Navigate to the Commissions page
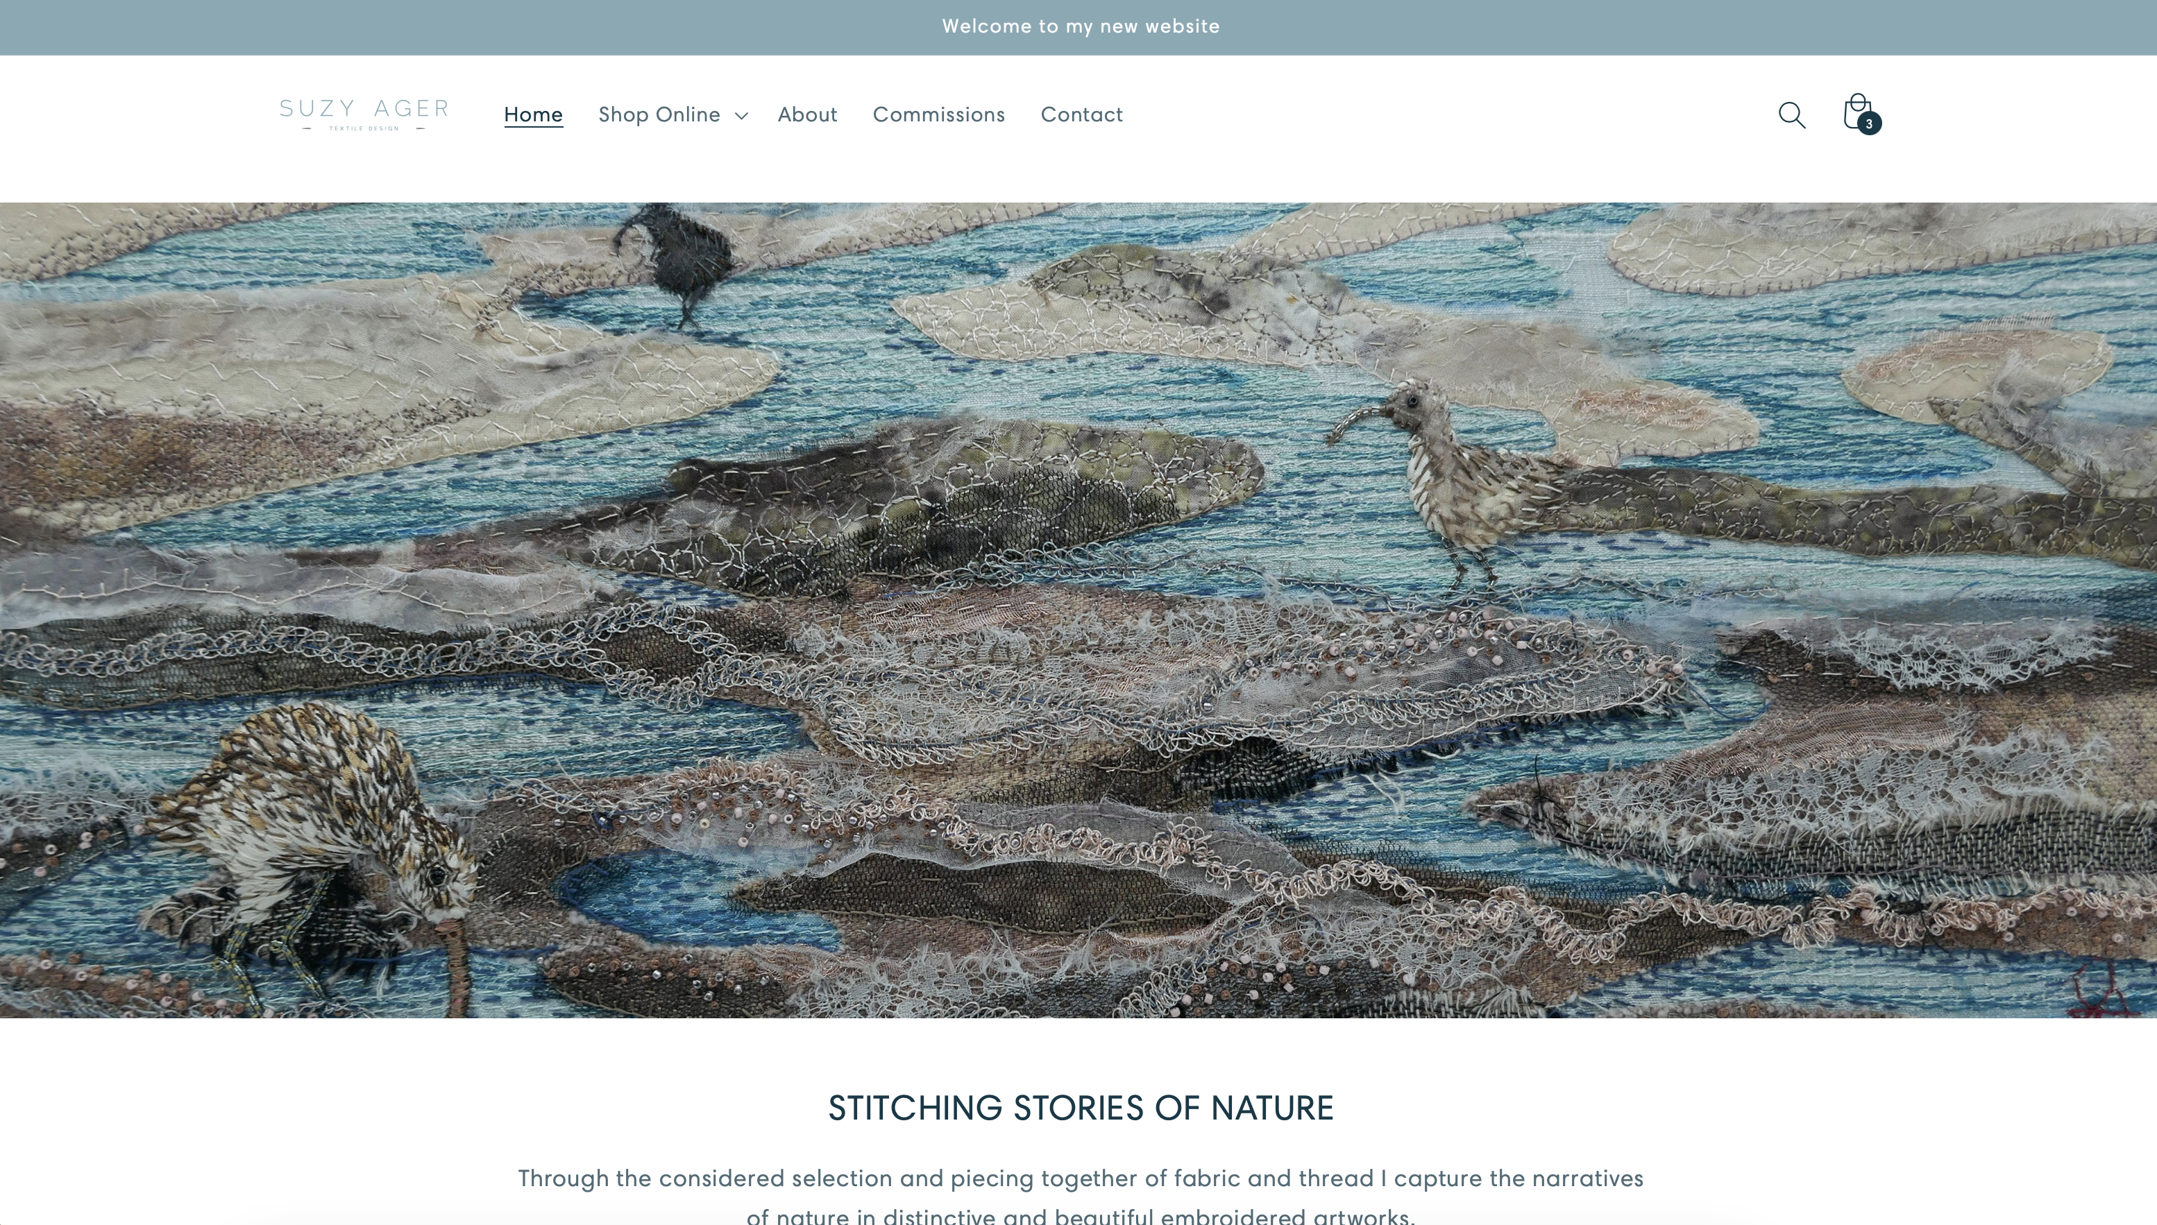This screenshot has height=1225, width=2157. click(x=938, y=114)
